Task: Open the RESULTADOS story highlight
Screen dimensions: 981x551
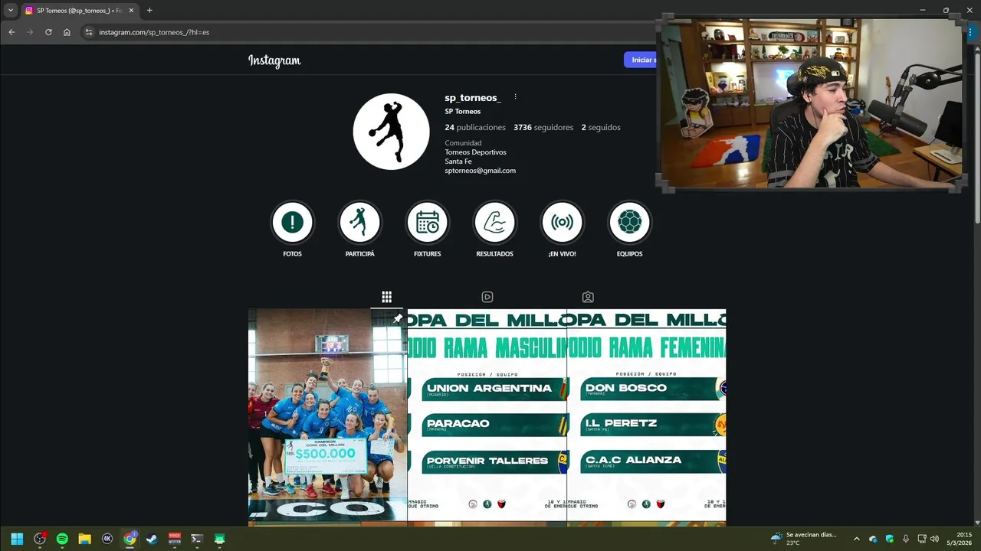Action: (x=494, y=223)
